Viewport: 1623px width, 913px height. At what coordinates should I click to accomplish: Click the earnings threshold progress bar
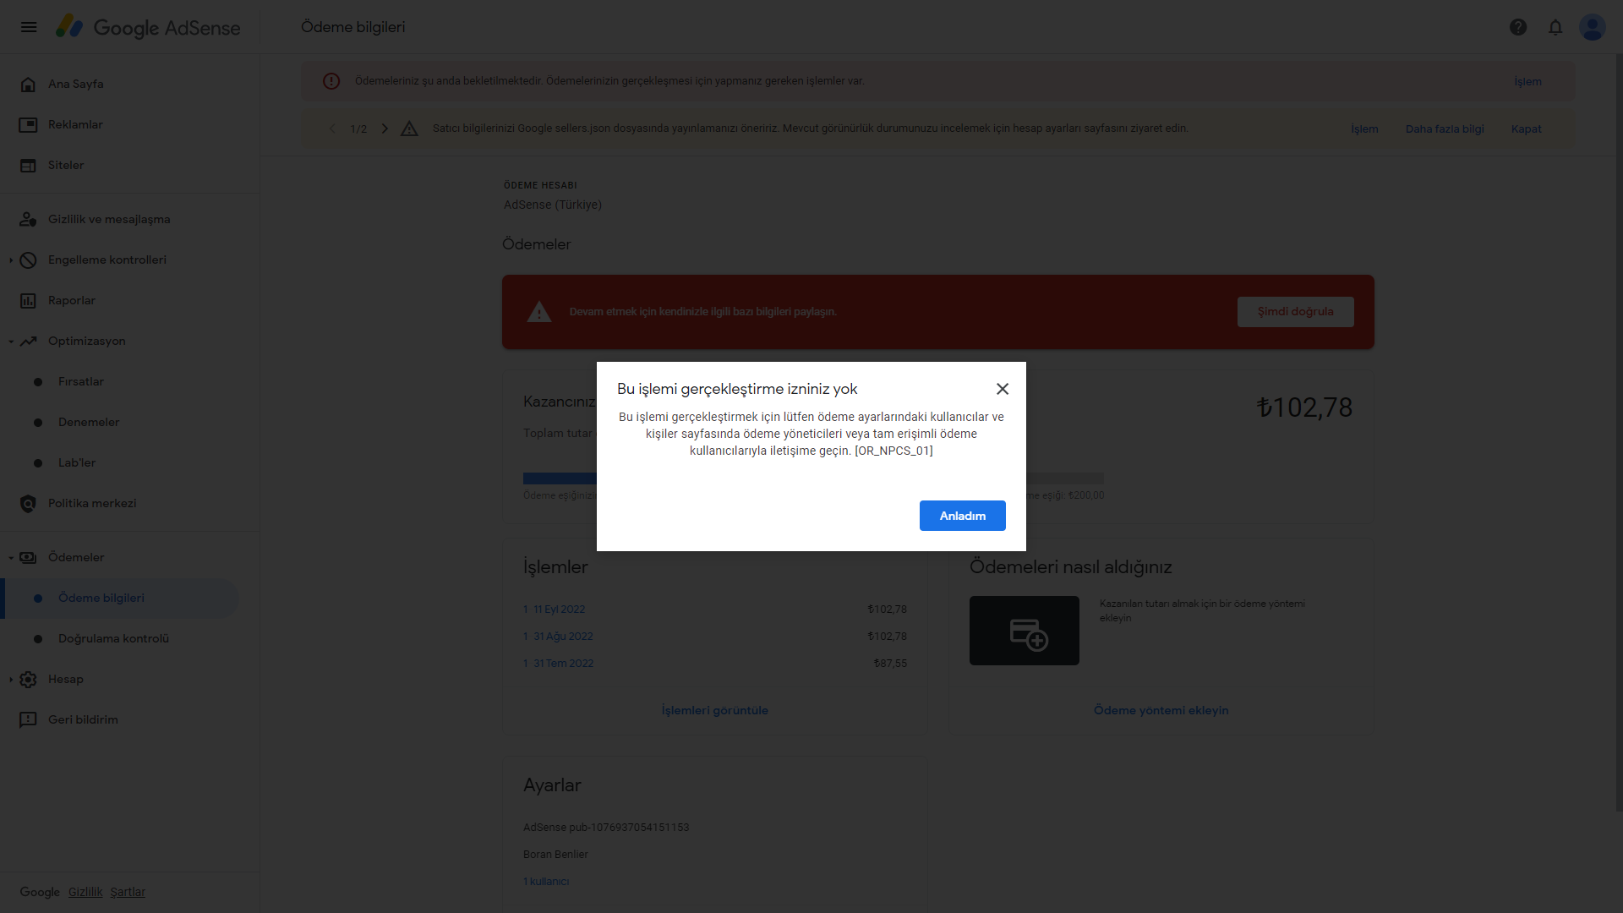tap(813, 478)
